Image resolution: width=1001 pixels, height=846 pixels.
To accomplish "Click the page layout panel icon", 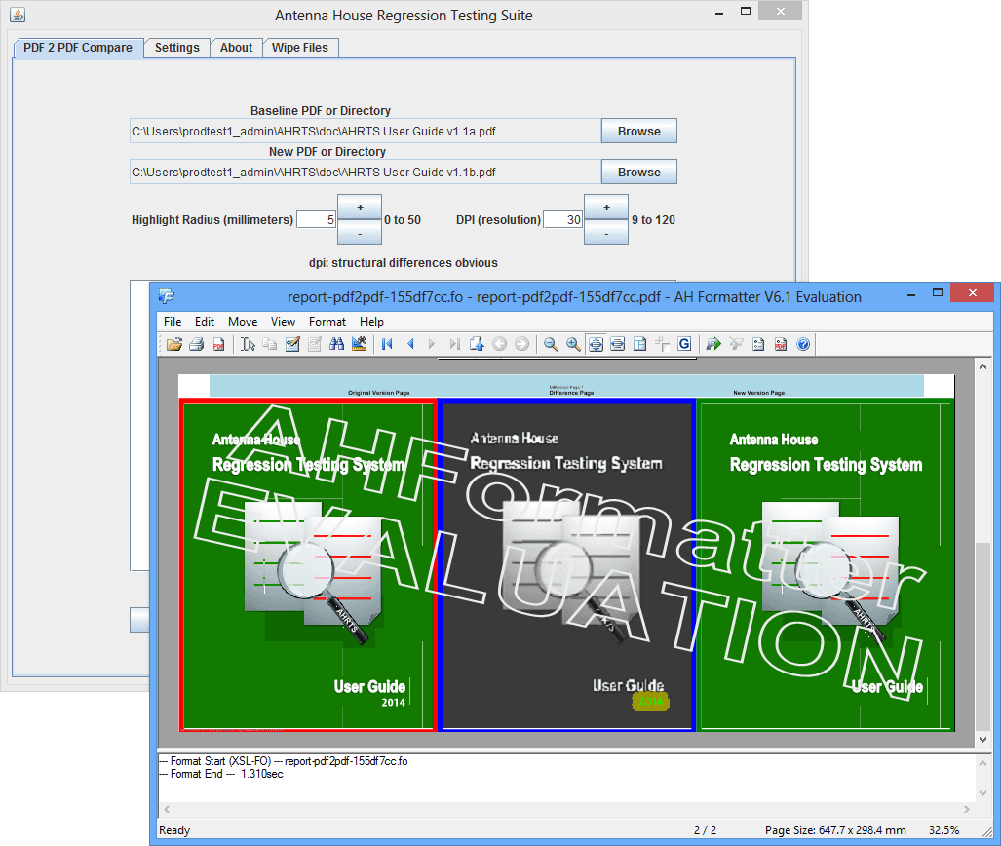I will [x=639, y=344].
